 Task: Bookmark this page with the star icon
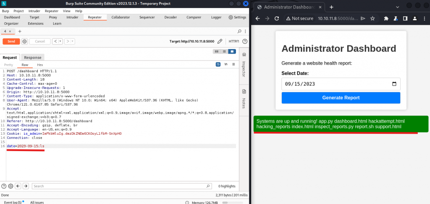click(x=372, y=18)
